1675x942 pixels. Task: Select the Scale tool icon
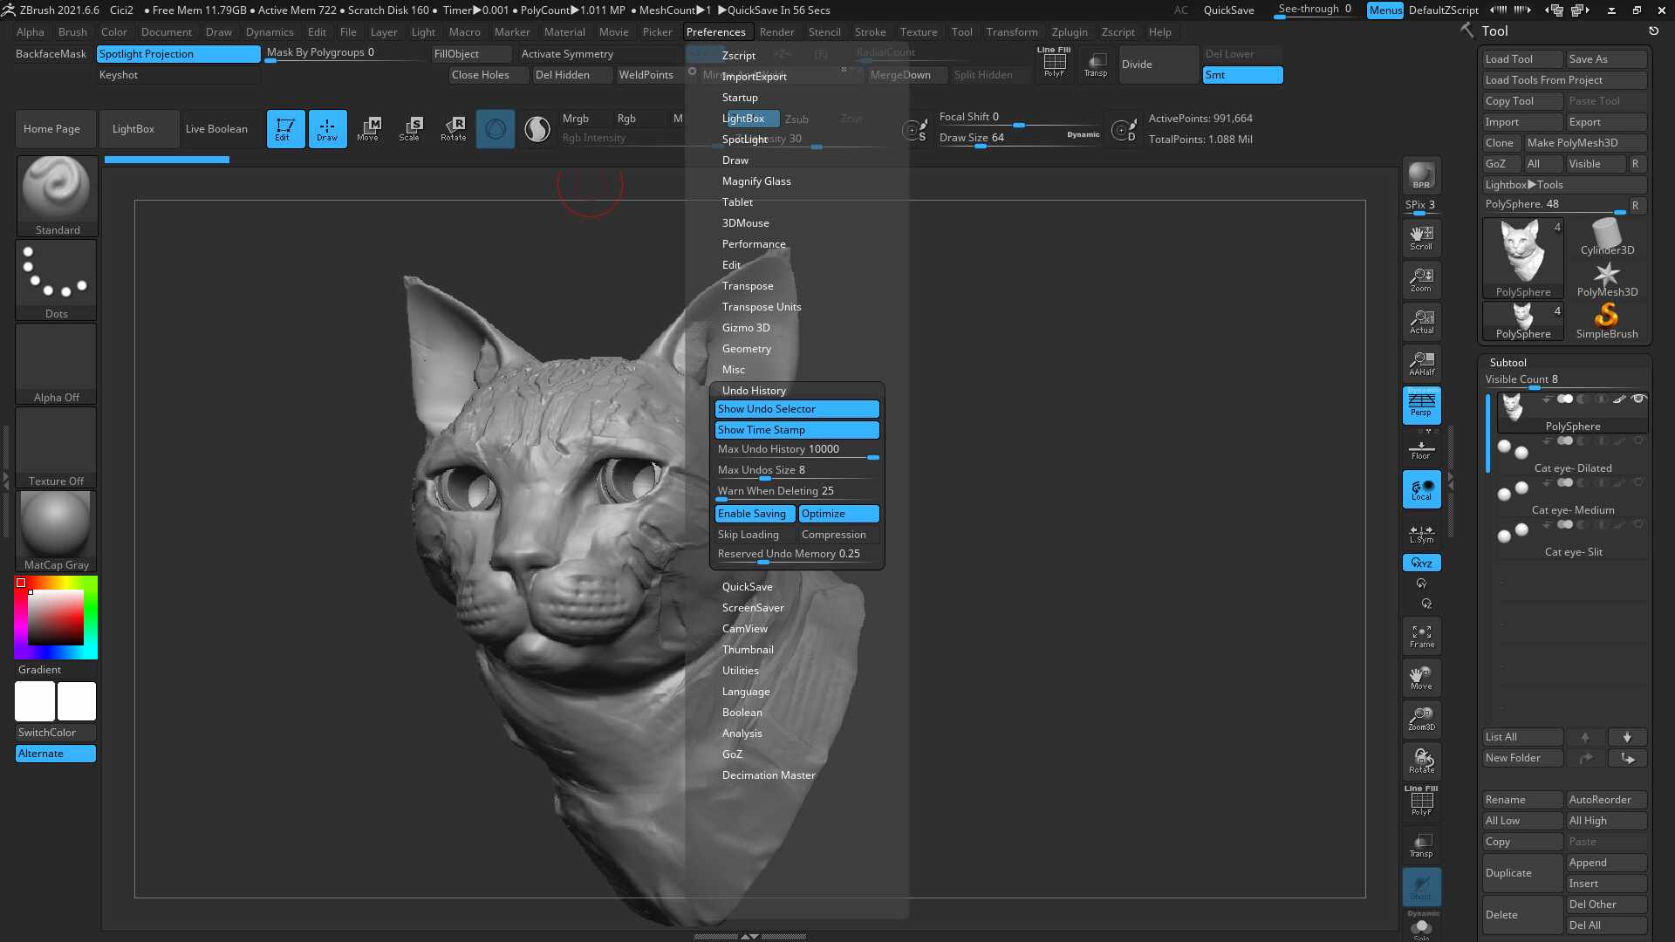click(x=410, y=128)
